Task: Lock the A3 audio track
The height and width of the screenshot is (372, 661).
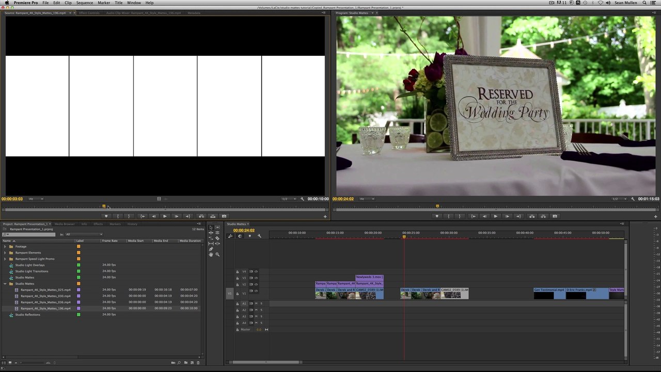Action: coord(238,316)
